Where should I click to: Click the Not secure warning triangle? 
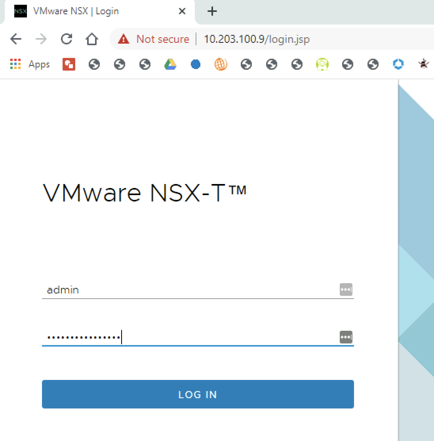[124, 39]
